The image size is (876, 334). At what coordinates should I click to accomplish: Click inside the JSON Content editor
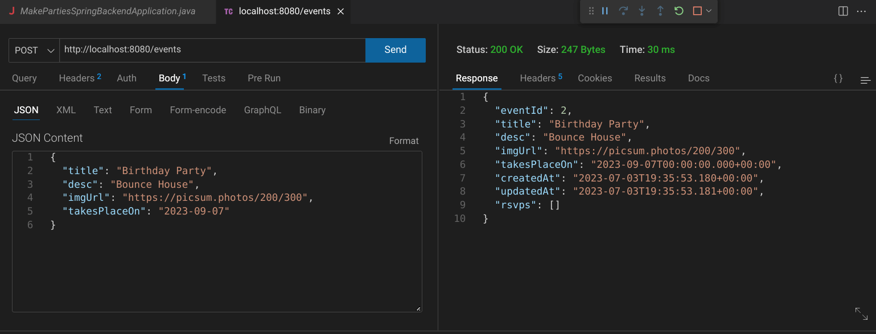(x=217, y=232)
